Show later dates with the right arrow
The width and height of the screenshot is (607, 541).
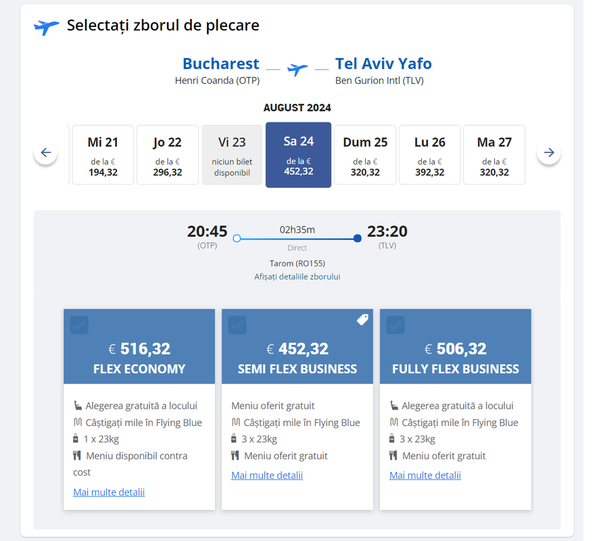pyautogui.click(x=549, y=153)
